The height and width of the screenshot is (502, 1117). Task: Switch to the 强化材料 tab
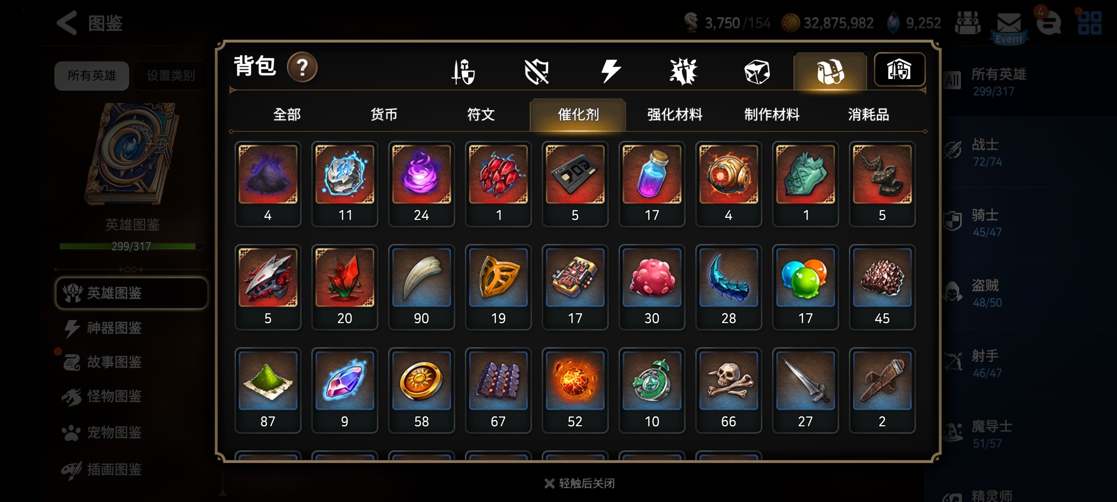click(x=675, y=114)
